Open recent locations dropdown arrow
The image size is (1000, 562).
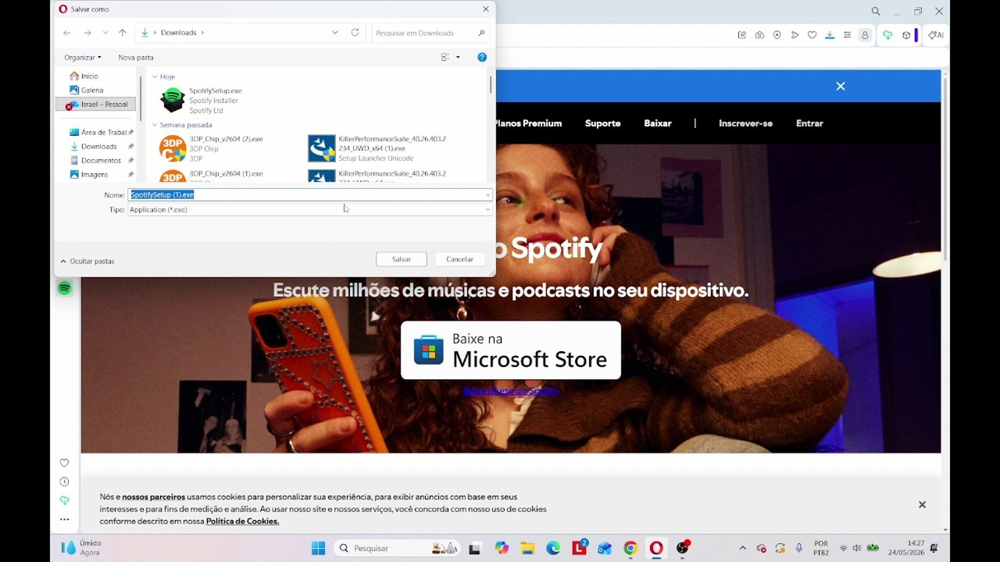[x=105, y=33]
